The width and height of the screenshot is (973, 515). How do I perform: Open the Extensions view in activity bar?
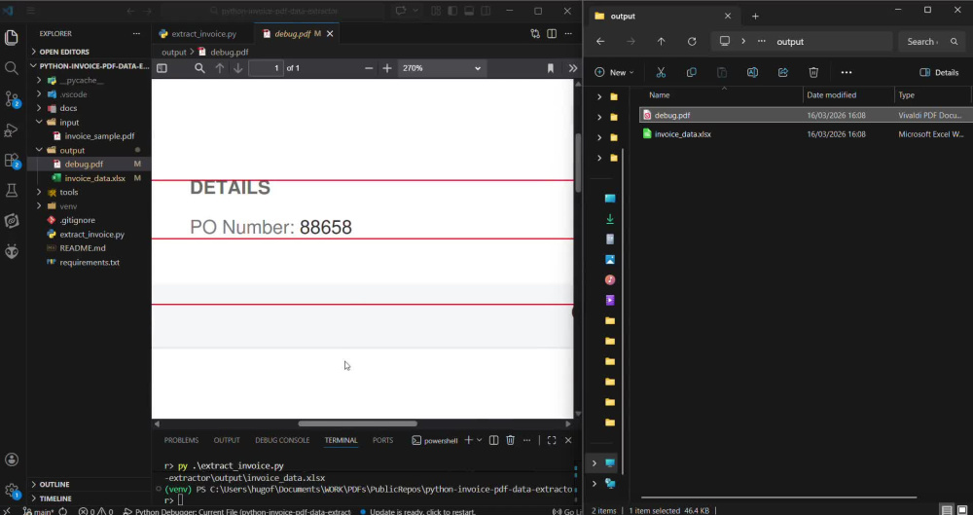click(11, 161)
